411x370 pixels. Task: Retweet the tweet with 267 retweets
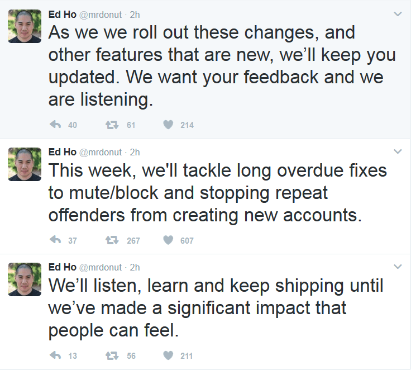coord(111,240)
